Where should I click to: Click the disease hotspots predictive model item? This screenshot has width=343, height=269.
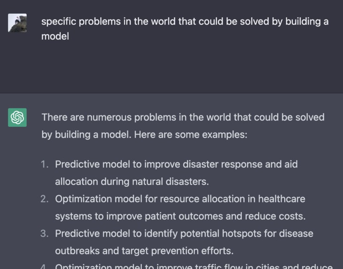click(184, 242)
